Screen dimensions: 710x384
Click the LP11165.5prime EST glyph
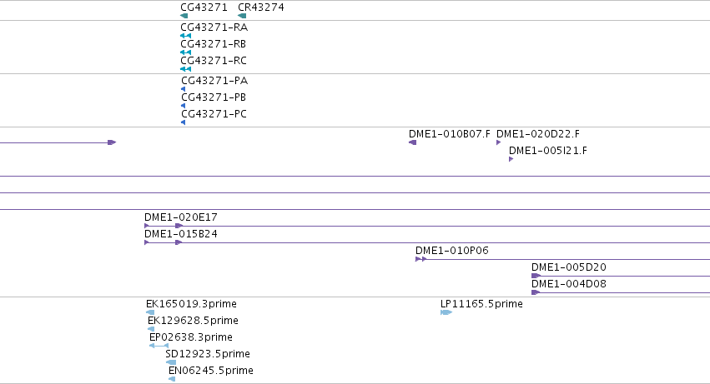click(446, 312)
